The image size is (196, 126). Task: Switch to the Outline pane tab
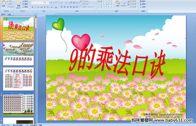[9, 14]
